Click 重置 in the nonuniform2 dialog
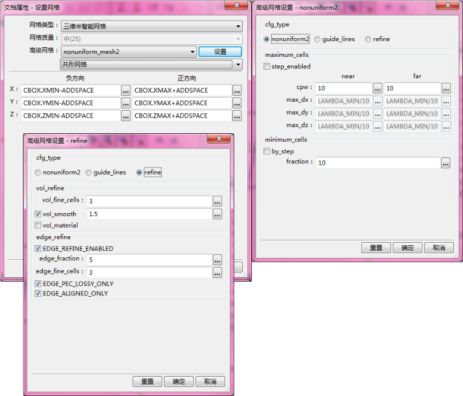The width and height of the screenshot is (463, 396). point(376,248)
